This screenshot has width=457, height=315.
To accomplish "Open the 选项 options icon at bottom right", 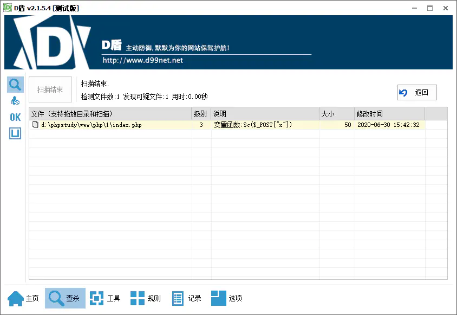I will pos(219,298).
